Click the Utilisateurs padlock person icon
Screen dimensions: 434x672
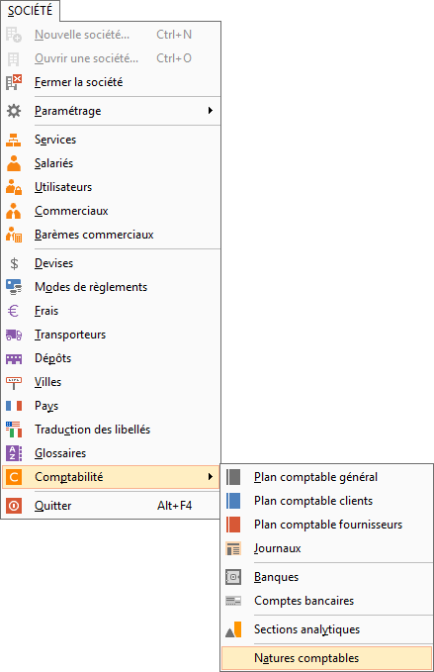pos(14,187)
